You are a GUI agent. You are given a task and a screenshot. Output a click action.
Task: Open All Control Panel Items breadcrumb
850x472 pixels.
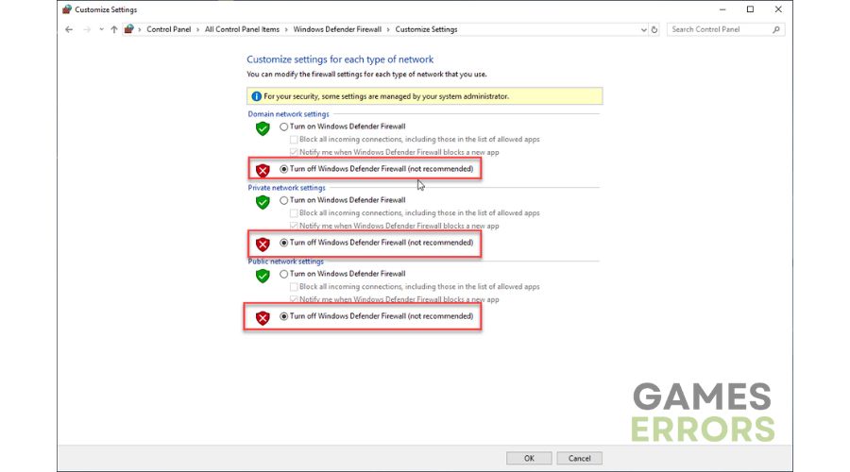pyautogui.click(x=242, y=29)
